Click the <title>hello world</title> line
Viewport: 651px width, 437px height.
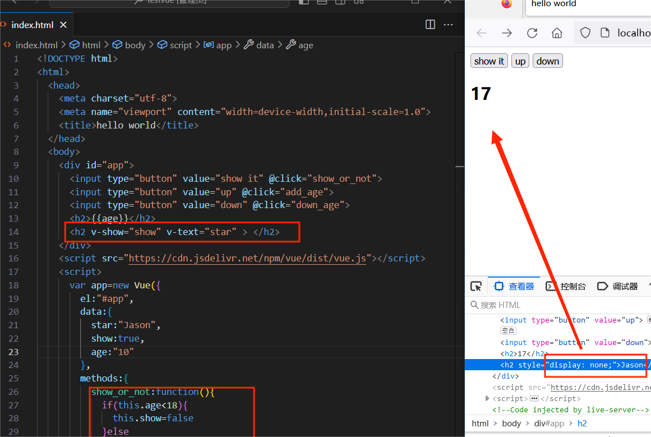129,125
